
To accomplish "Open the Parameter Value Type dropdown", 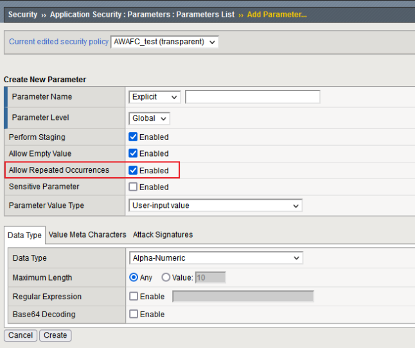I will tap(215, 205).
